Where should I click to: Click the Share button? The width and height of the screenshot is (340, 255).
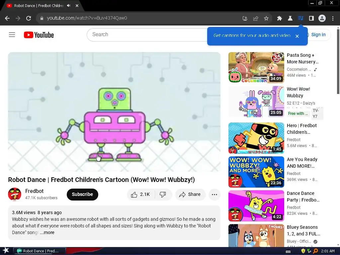pos(190,195)
